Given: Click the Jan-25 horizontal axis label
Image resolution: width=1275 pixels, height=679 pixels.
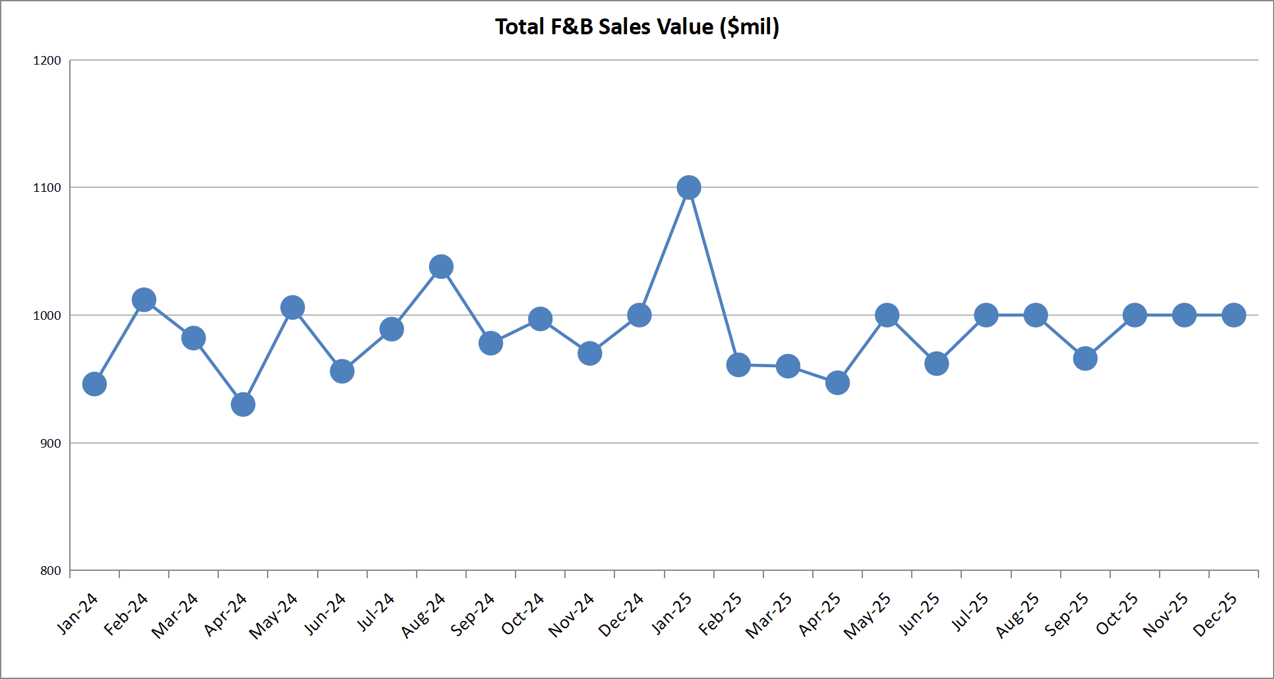Looking at the screenshot, I should pyautogui.click(x=672, y=613).
